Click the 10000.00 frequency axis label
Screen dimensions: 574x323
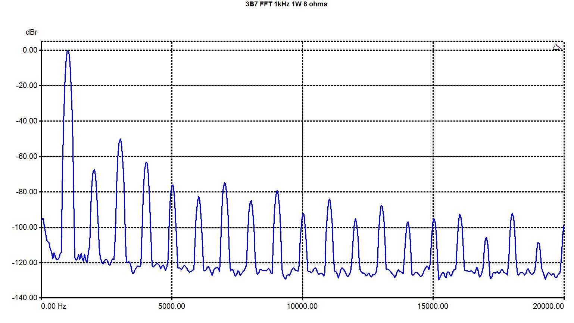point(302,306)
